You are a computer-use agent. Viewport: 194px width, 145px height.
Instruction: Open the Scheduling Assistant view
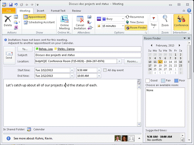(39, 22)
